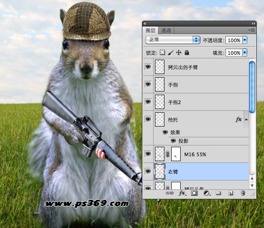
Task: Click the M16 55% layer thumbnail
Action: pos(159,154)
